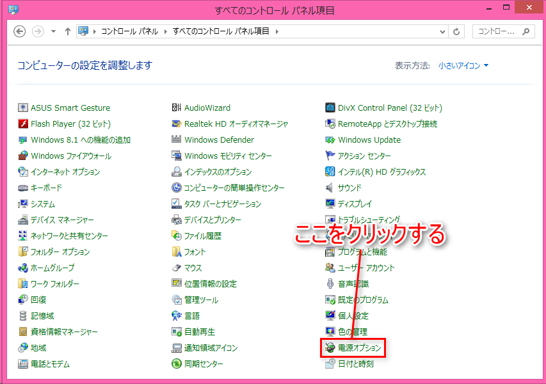Open the 電話とモデム link
The image size is (546, 384).
[x=50, y=364]
